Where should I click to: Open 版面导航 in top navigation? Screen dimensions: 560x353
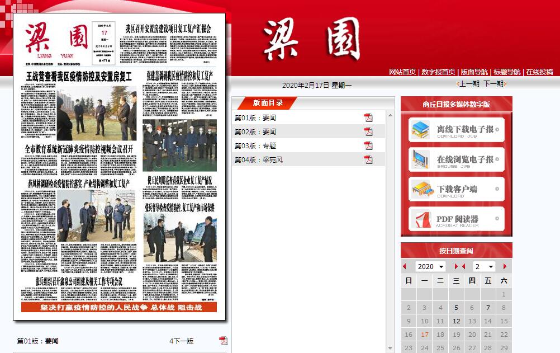473,72
